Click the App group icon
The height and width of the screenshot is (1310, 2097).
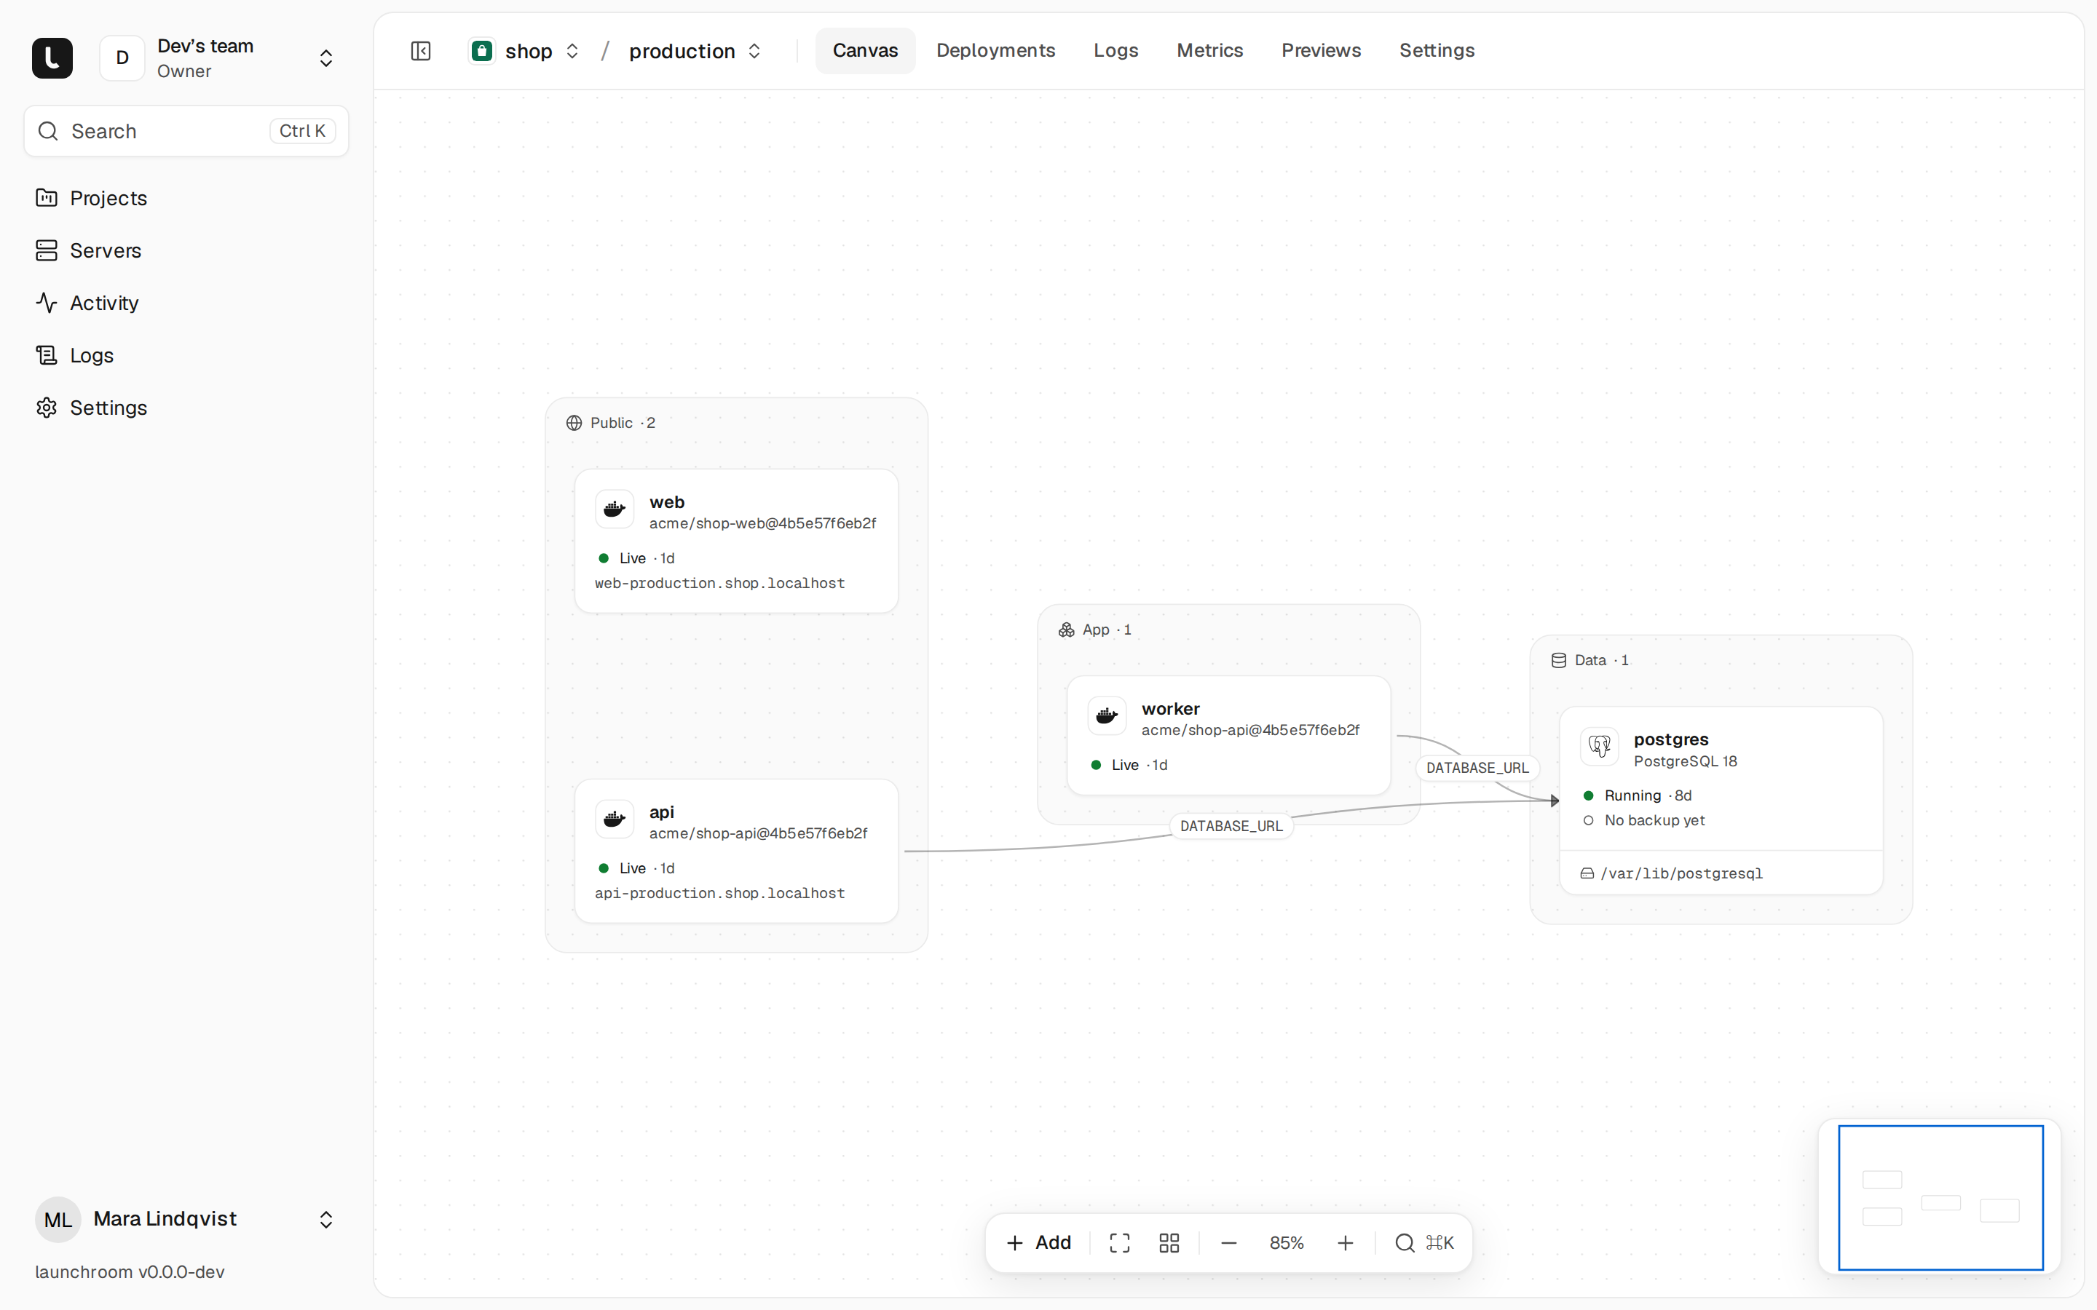click(x=1066, y=630)
